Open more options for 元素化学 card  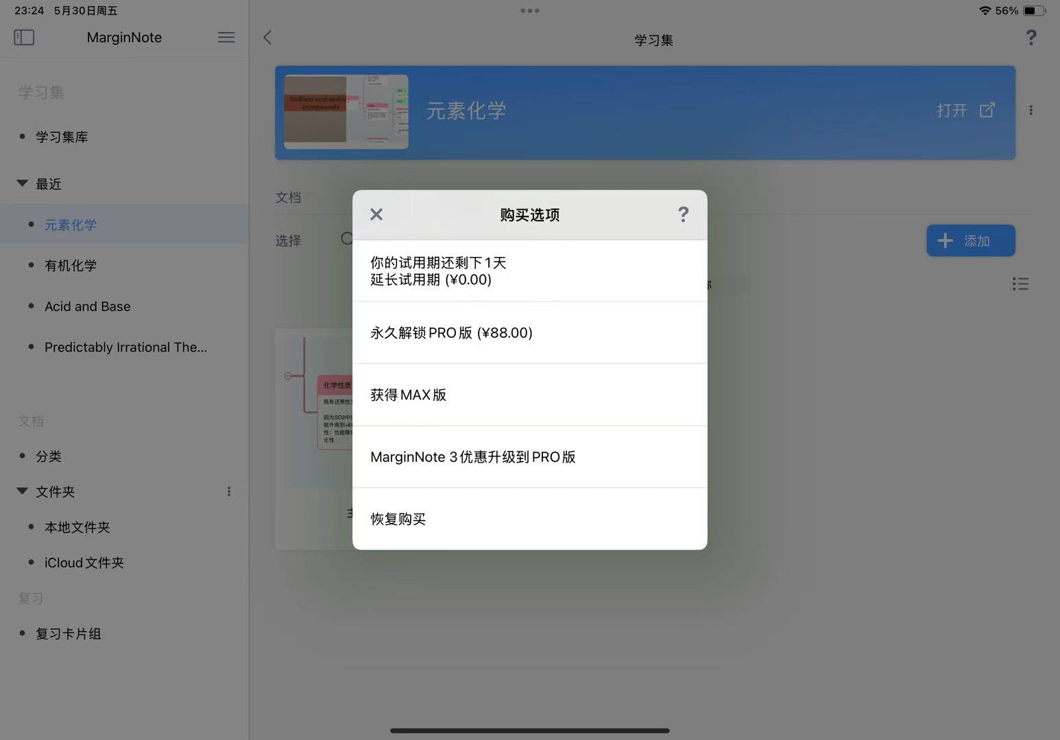1031,110
